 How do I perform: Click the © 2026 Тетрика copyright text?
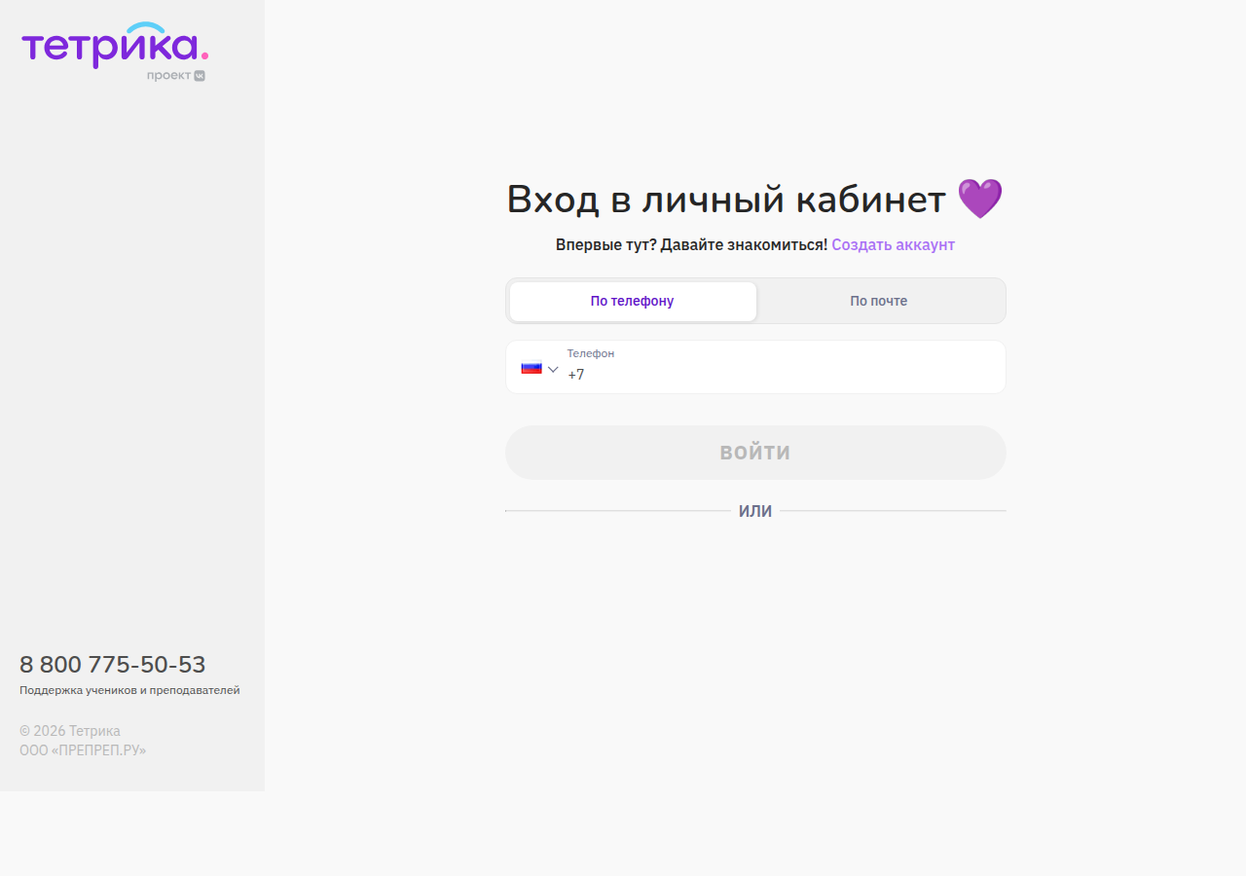pos(70,731)
